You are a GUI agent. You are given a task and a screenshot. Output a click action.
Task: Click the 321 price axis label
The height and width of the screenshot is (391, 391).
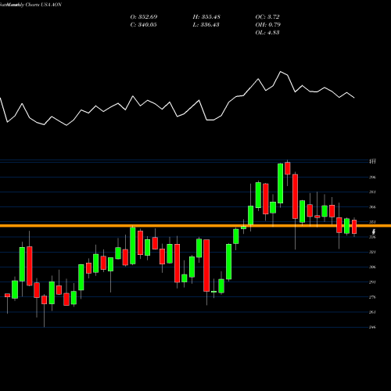(x=372, y=253)
